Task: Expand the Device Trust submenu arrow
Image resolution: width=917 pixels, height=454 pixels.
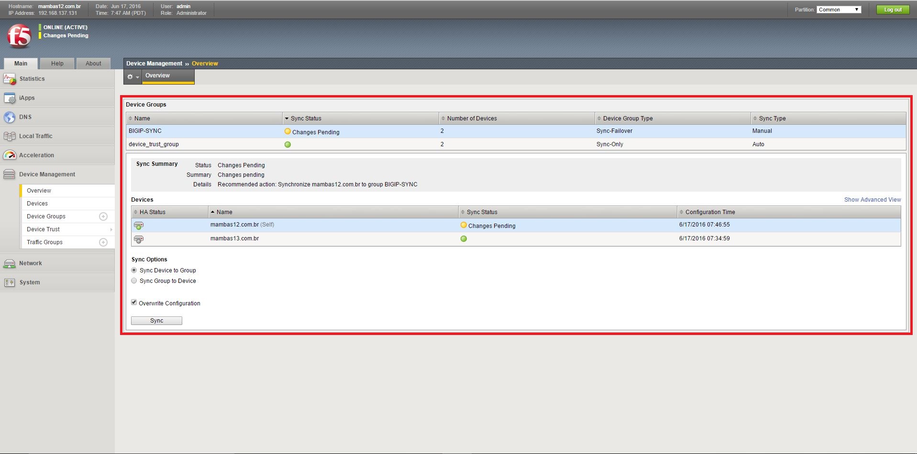Action: point(111,230)
